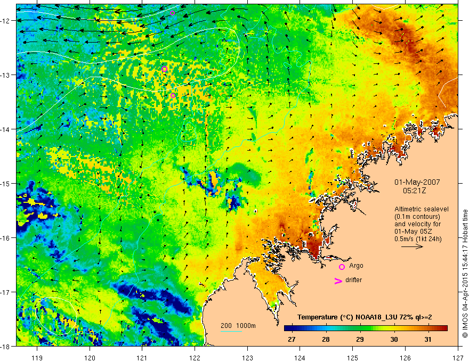The height and width of the screenshot is (362, 469).
Task: Click the magenta drifter legend arrow
Action: [338, 281]
